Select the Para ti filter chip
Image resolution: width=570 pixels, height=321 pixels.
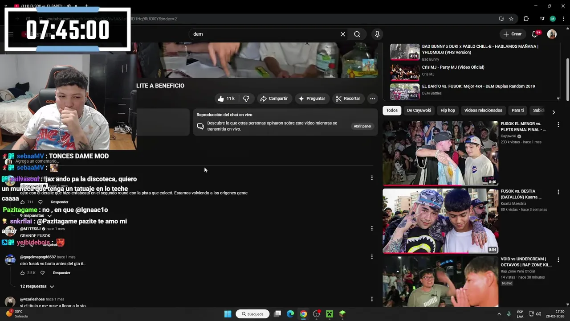[517, 110]
